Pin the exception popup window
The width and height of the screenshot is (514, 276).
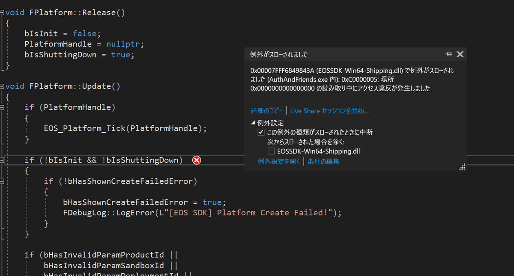[448, 54]
